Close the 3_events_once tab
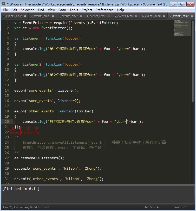Screen dimensions: 196x211 coord(81,16)
